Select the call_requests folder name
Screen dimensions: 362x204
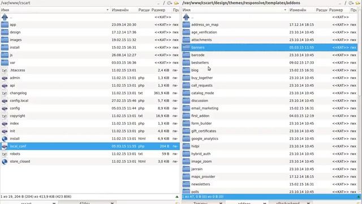[x=202, y=86]
